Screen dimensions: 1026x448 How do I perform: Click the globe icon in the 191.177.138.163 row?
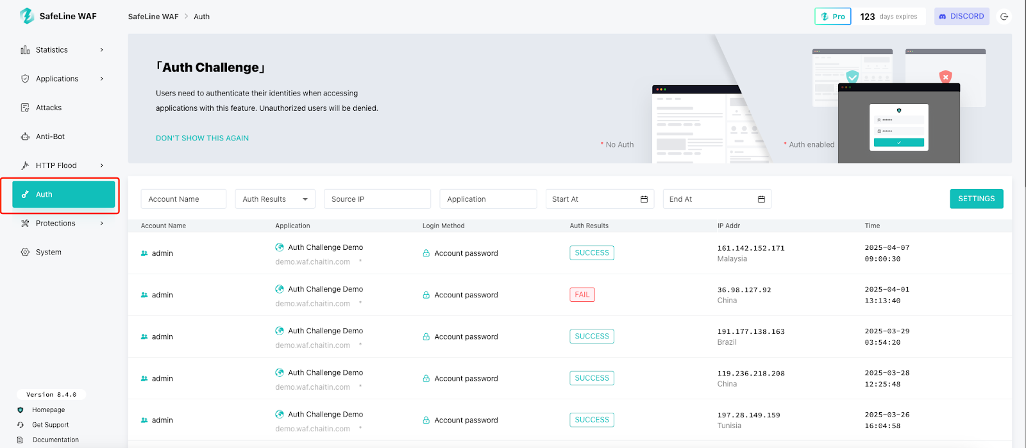tap(280, 331)
